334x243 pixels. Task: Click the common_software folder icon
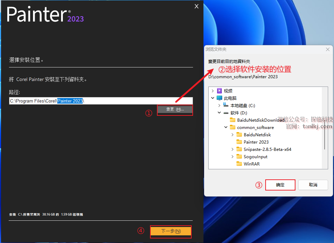click(233, 127)
